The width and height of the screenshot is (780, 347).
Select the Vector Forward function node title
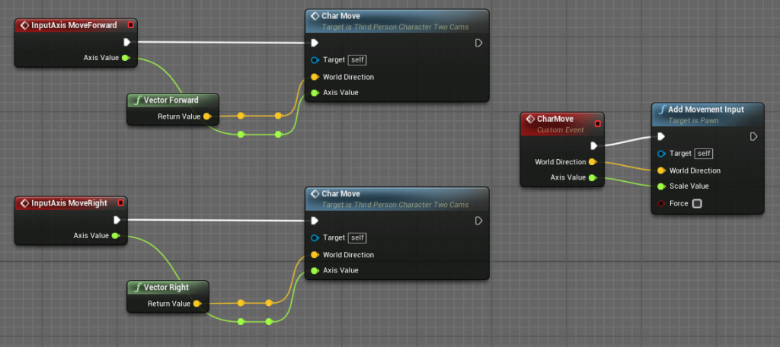(171, 100)
